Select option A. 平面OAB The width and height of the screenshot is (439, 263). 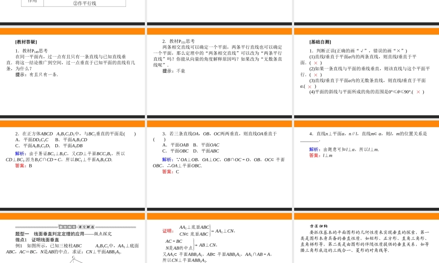(x=175, y=145)
